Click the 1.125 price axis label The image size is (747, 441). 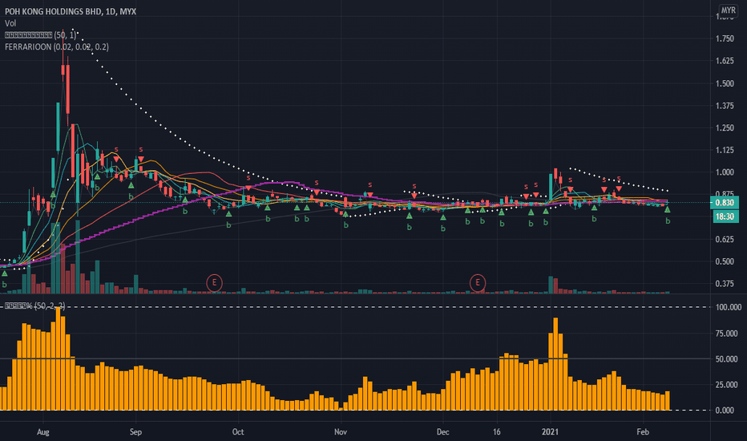(725, 150)
